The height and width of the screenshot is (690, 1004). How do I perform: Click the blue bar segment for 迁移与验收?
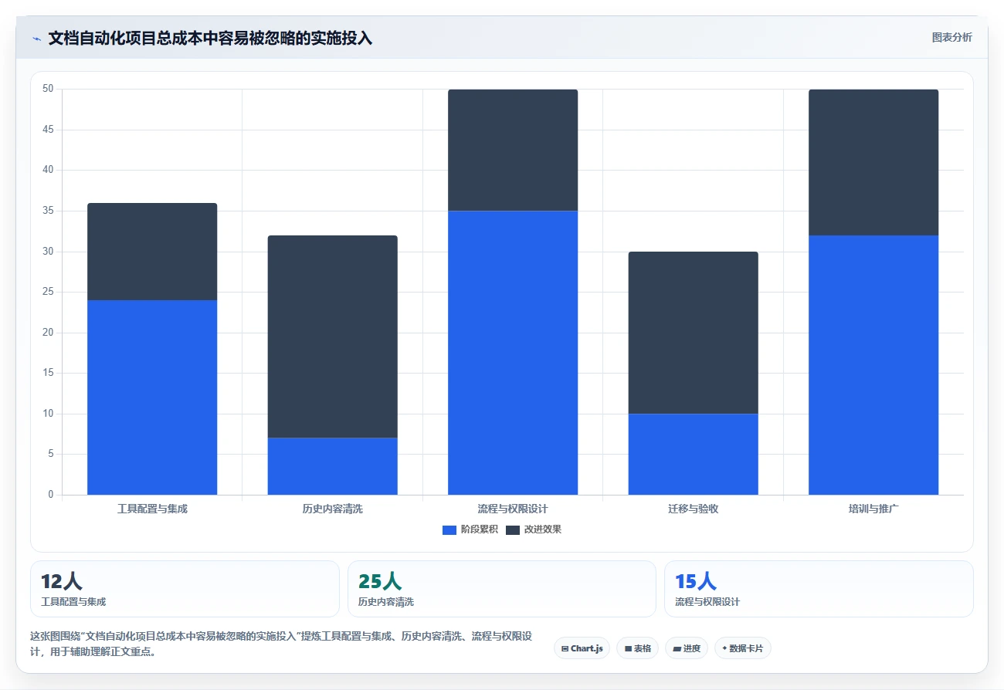click(693, 454)
